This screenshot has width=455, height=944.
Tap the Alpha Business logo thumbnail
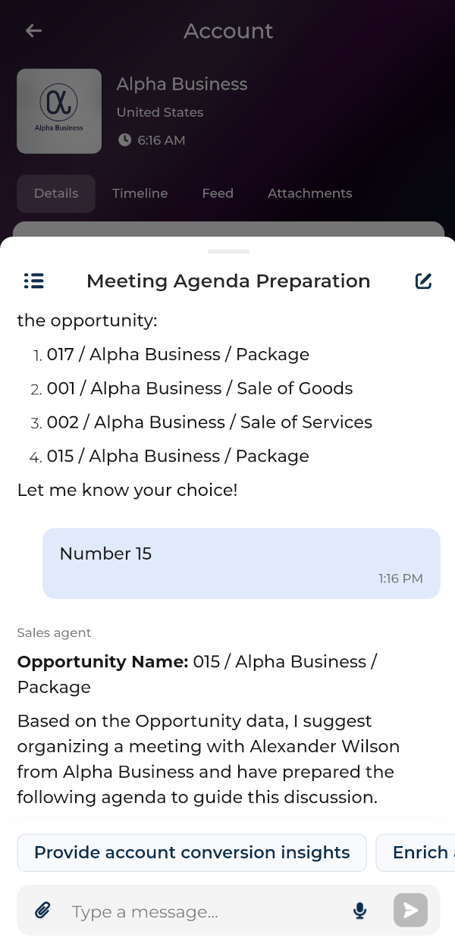click(59, 111)
